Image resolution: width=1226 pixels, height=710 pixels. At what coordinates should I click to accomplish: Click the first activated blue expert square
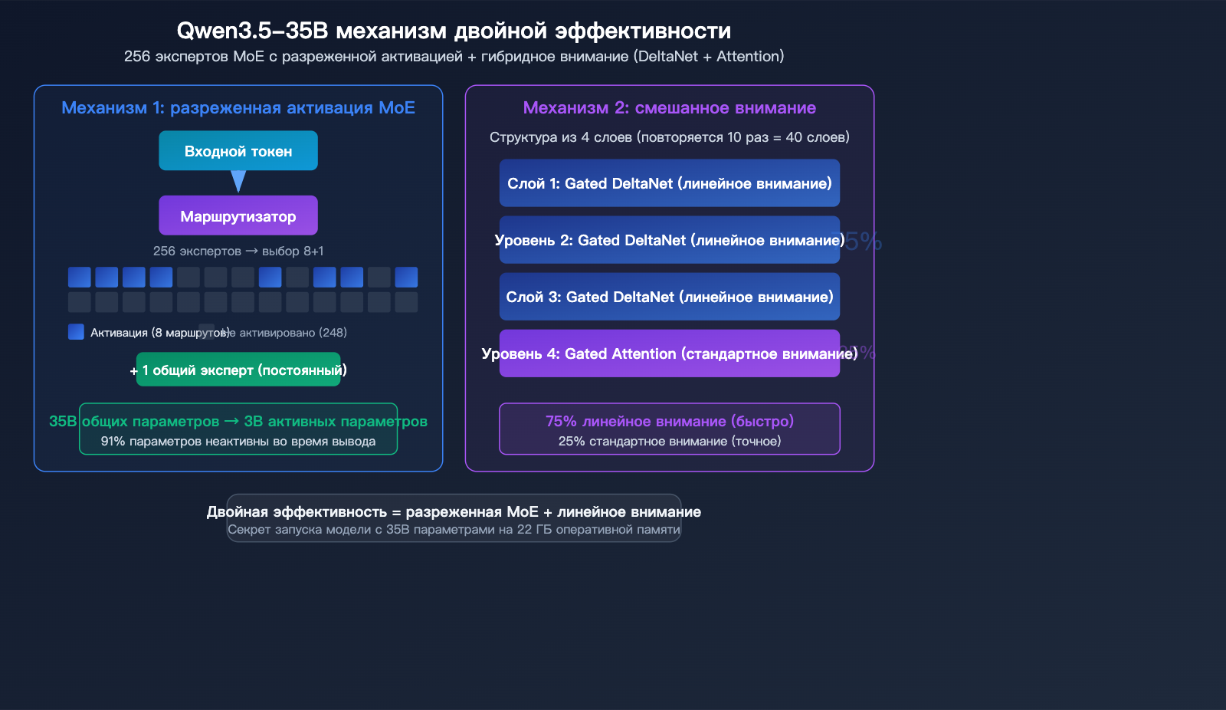[x=79, y=277]
